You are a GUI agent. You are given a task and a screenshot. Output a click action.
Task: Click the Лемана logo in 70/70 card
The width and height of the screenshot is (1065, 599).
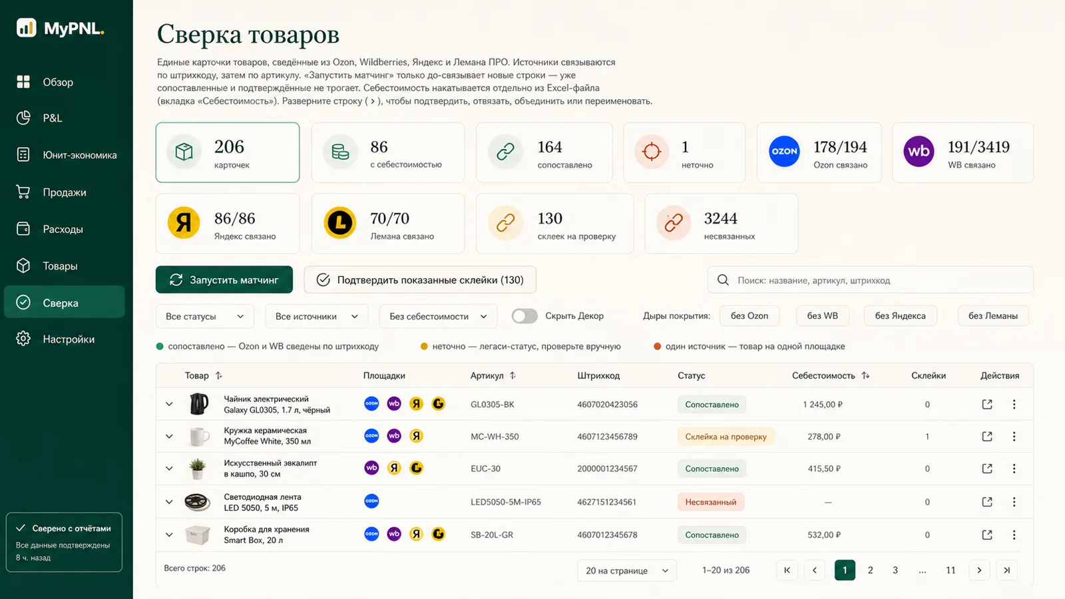(340, 222)
